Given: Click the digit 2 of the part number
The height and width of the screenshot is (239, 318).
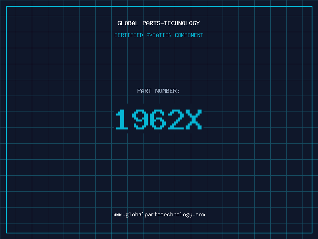Looking at the screenshot, I should [176, 119].
